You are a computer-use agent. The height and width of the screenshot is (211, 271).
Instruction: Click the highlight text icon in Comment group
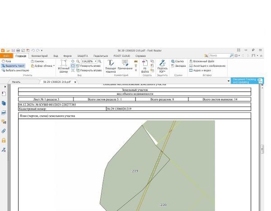(136, 61)
